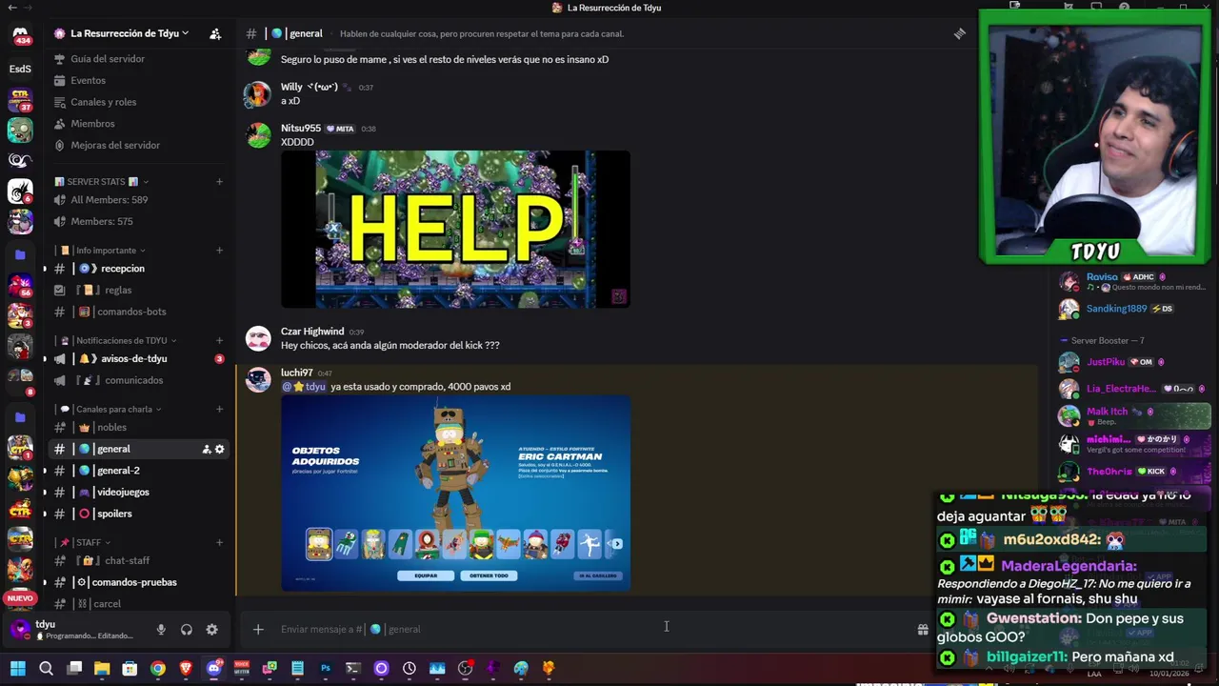Click Willy's avatar in the chat

(x=258, y=94)
